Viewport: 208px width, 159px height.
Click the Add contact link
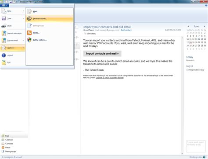click(126, 30)
